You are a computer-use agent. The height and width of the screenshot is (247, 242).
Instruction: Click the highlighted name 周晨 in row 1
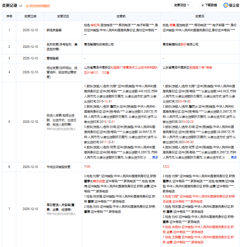pos(173,25)
